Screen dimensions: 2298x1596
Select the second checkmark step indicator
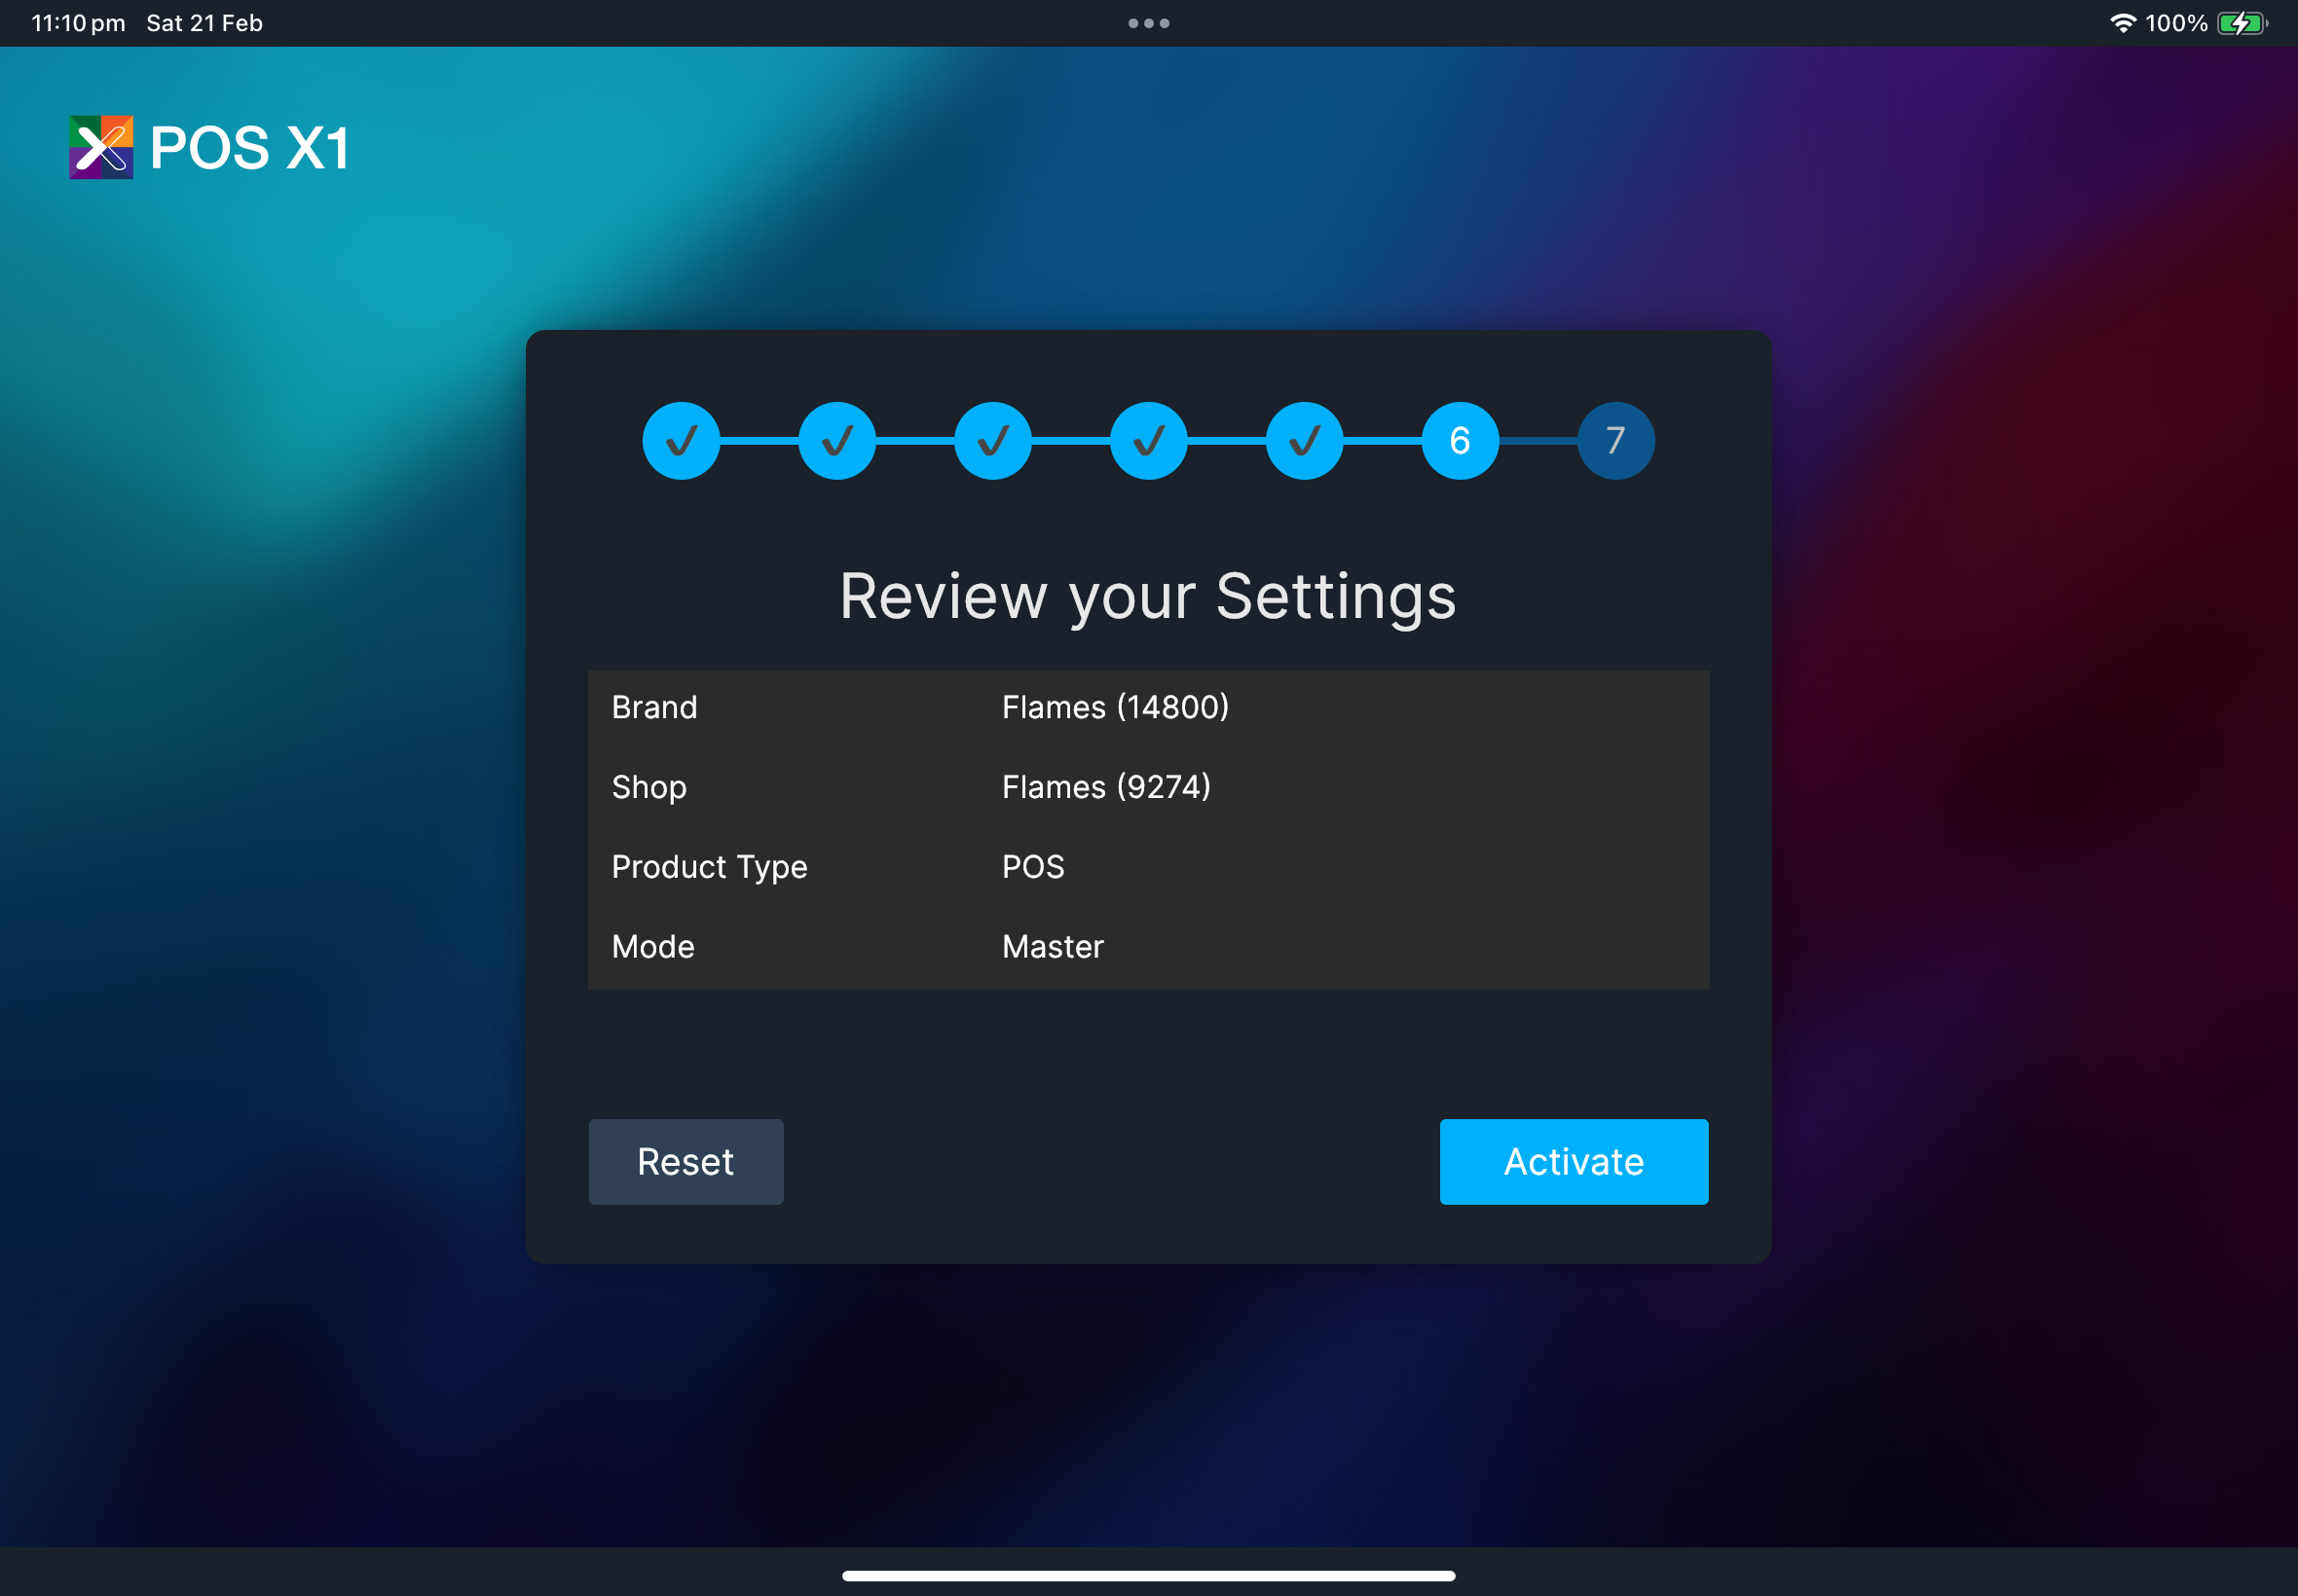pyautogui.click(x=837, y=440)
